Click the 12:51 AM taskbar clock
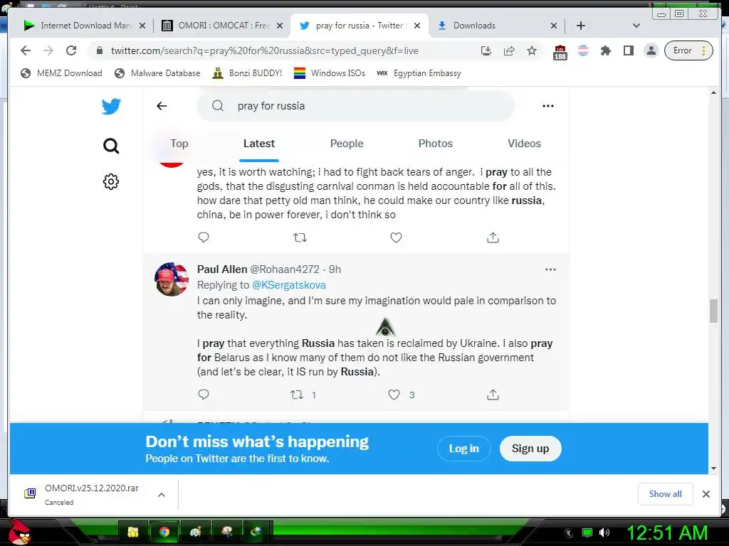729x546 pixels. (x=667, y=532)
